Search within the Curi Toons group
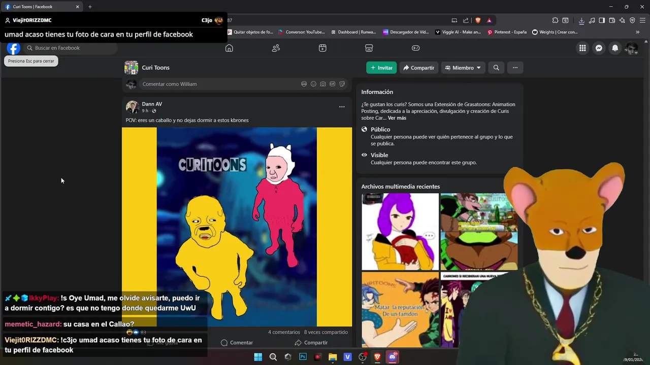 (496, 68)
